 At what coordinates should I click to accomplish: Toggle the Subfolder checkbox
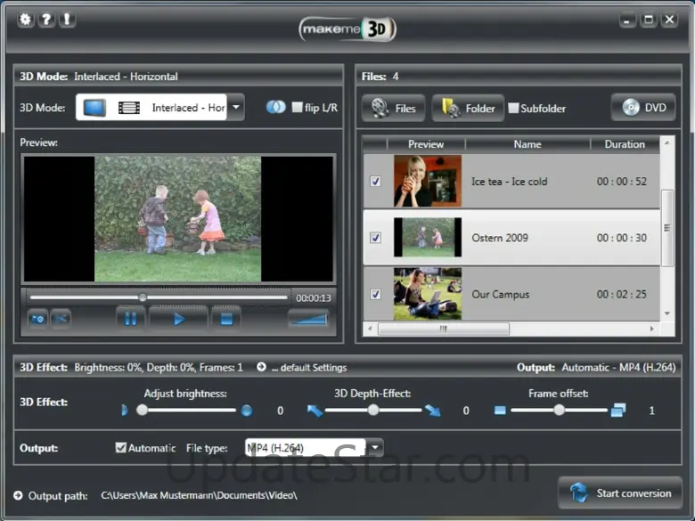point(513,109)
